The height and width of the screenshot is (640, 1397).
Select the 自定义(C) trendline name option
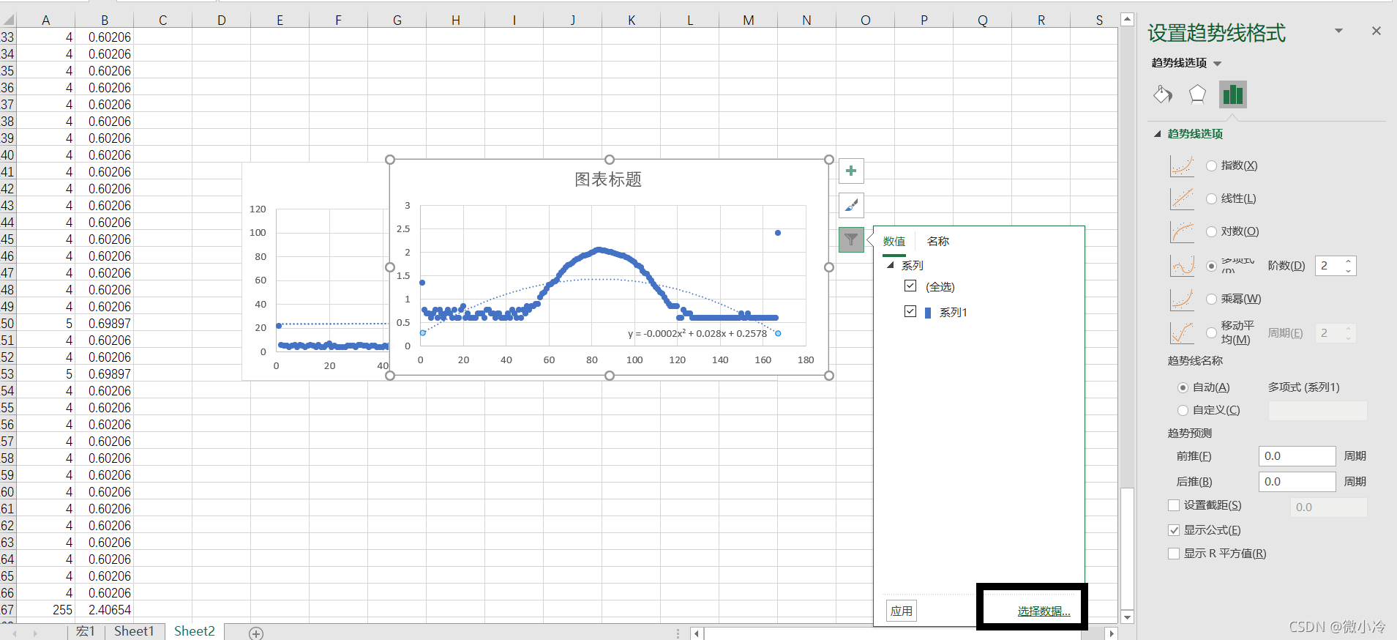pos(1183,410)
